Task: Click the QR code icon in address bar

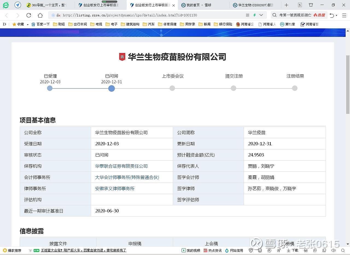Action: point(247,15)
